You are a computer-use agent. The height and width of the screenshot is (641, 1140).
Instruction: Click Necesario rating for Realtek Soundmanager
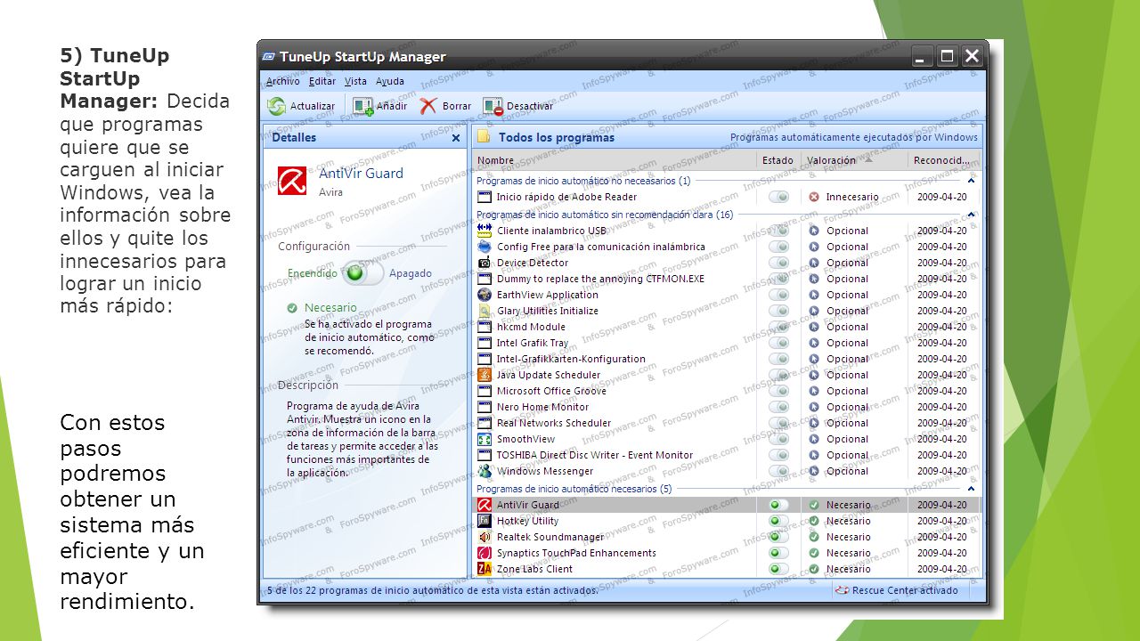point(849,537)
